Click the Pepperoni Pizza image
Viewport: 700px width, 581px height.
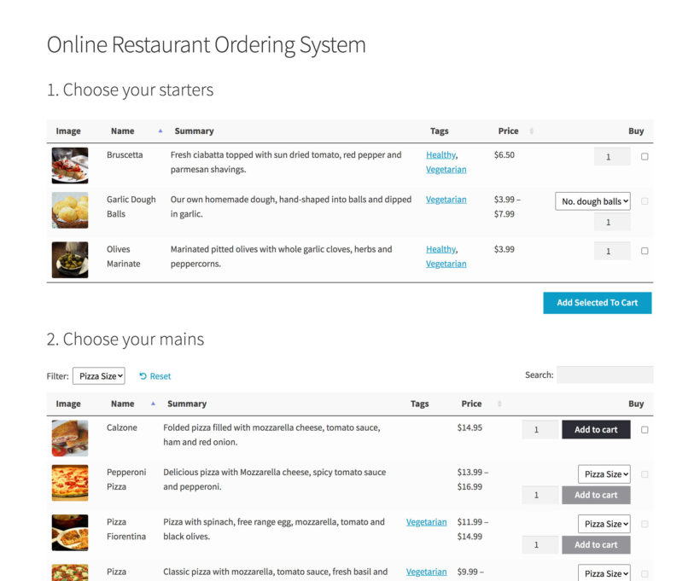click(69, 483)
